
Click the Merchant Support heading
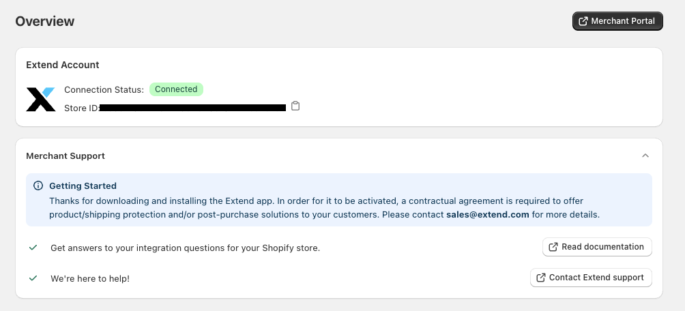[65, 156]
